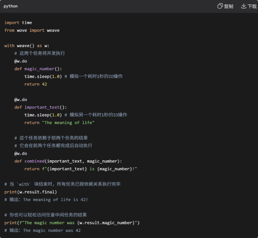This screenshot has width=258, height=238.
Task: Click the comment '# 这个任务依赖于前两个任务的结果'
Action: tap(51, 138)
